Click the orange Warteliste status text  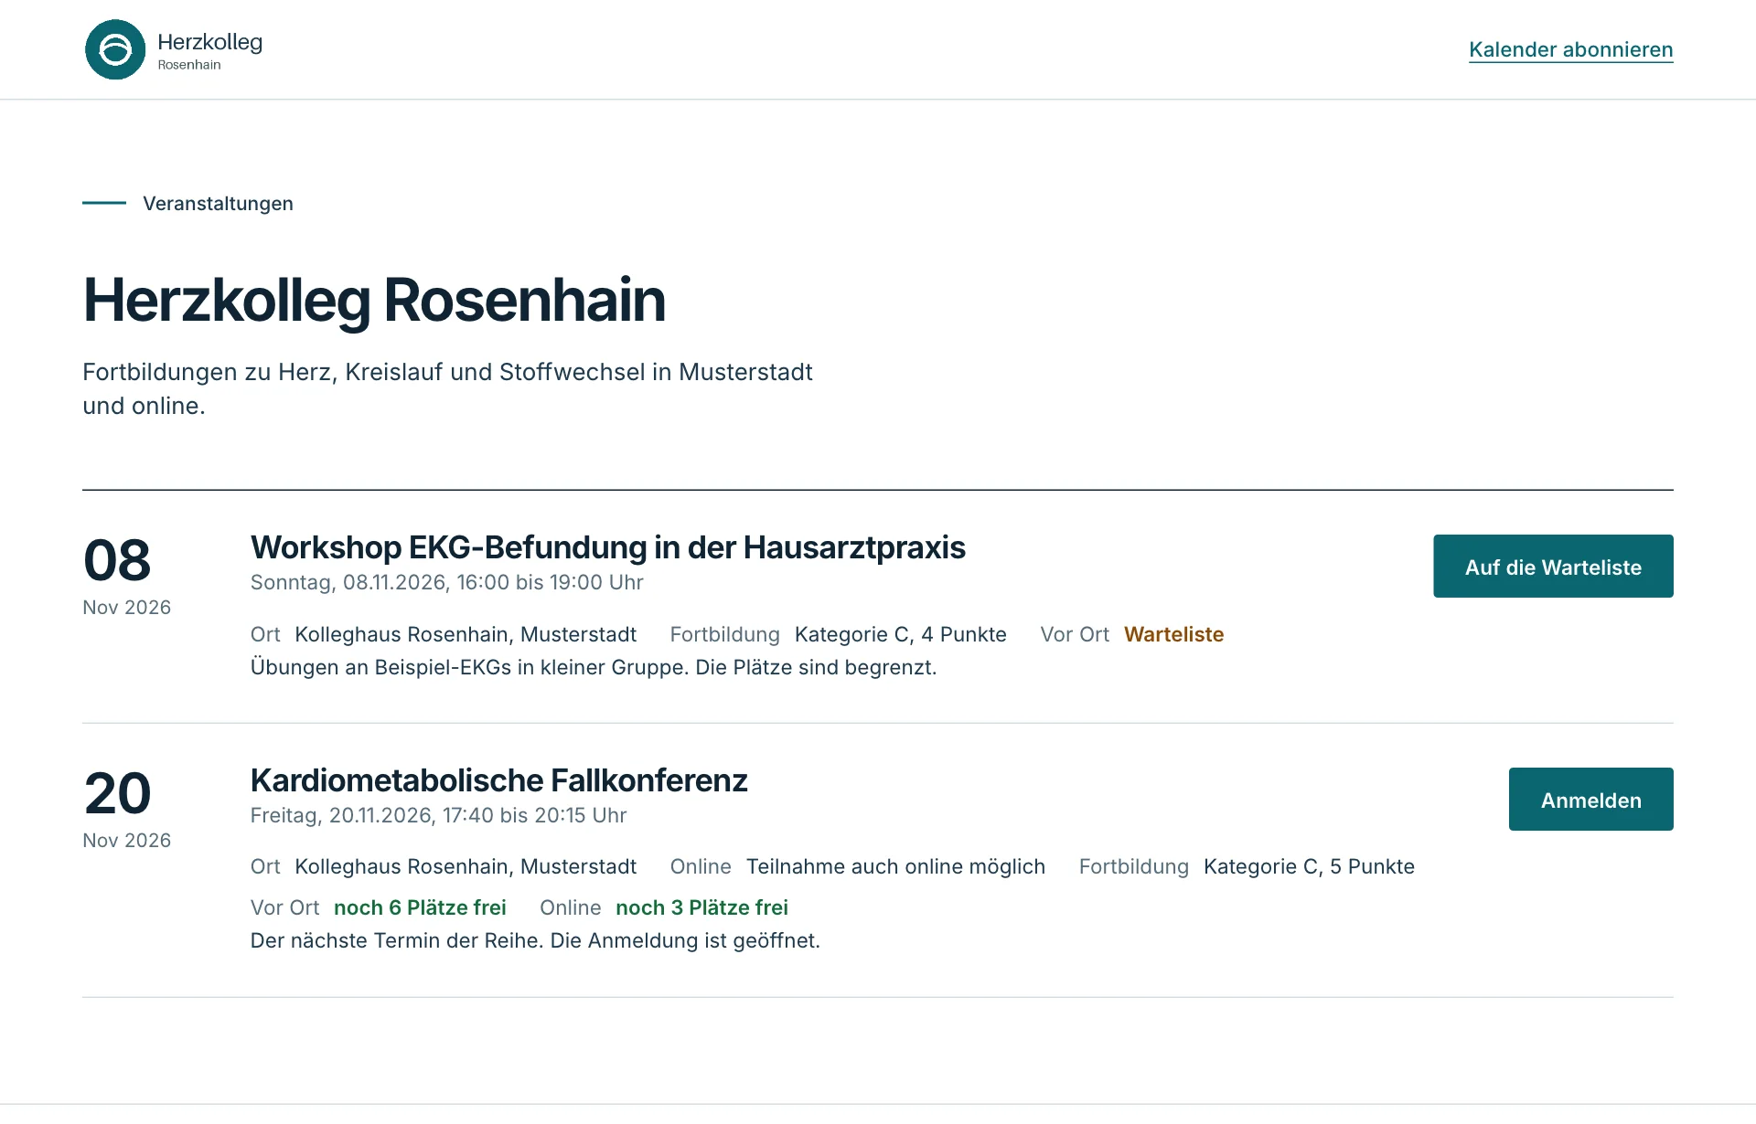click(1173, 634)
